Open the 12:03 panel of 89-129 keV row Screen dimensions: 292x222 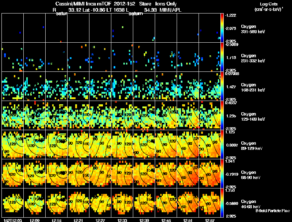13,144
